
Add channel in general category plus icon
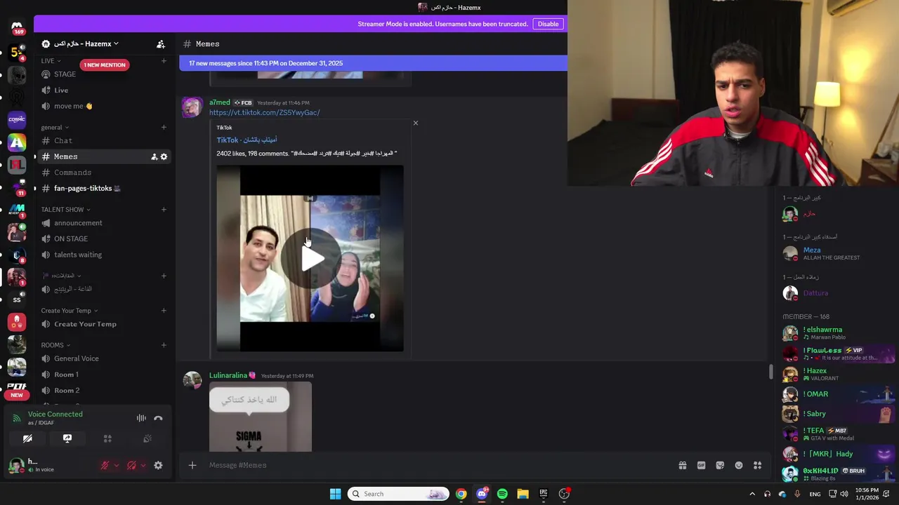pos(164,127)
